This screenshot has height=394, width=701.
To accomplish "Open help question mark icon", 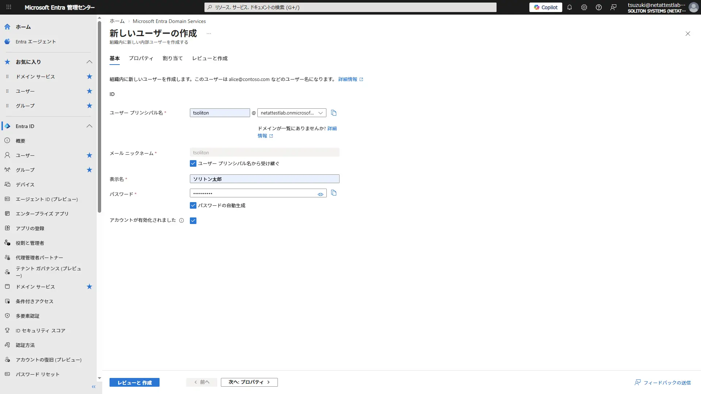I will coord(598,7).
